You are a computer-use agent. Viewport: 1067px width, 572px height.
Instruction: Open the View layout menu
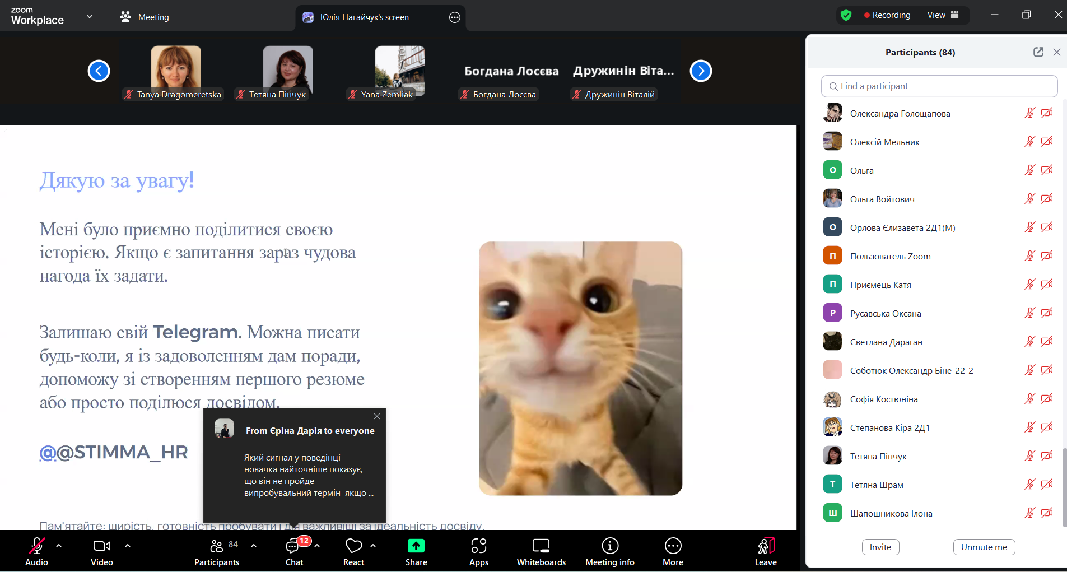(x=943, y=15)
